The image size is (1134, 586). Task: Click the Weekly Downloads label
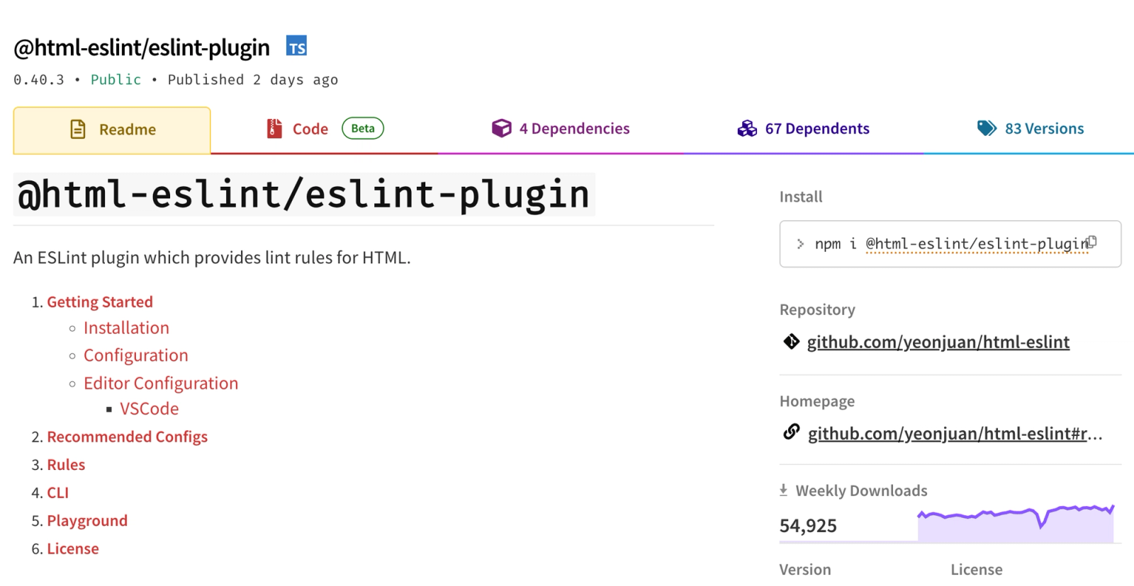point(861,490)
